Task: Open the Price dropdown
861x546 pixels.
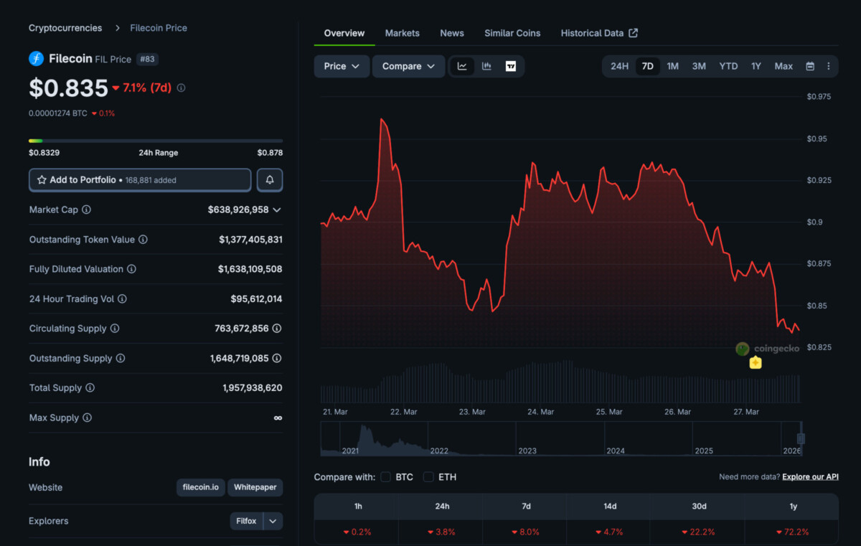Action: (x=342, y=66)
